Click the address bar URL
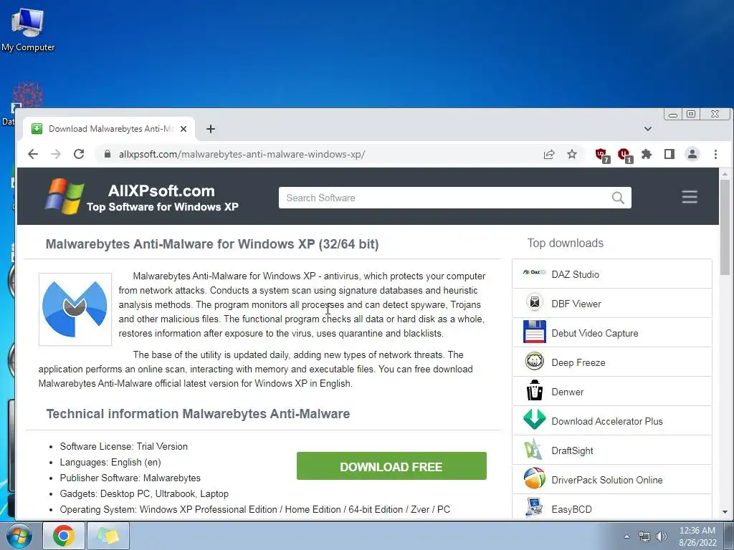 point(242,155)
